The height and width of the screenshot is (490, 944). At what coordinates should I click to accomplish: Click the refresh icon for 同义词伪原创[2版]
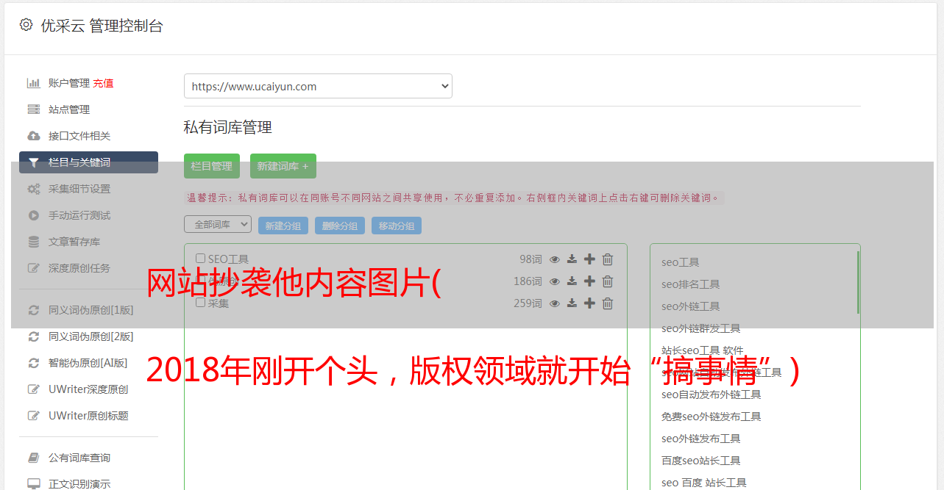coord(34,336)
